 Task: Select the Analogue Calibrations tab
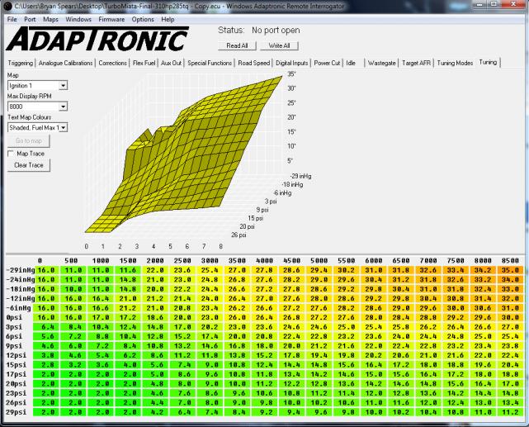pyautogui.click(x=63, y=63)
